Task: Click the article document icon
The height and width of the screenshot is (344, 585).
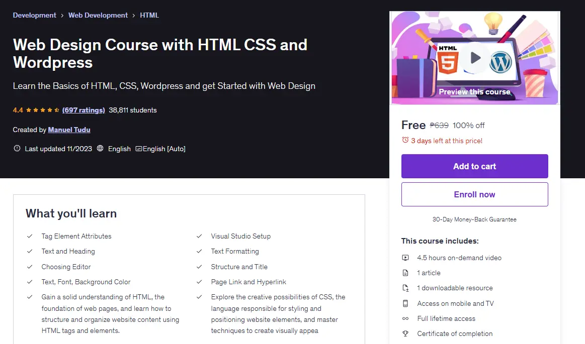Action: click(405, 273)
